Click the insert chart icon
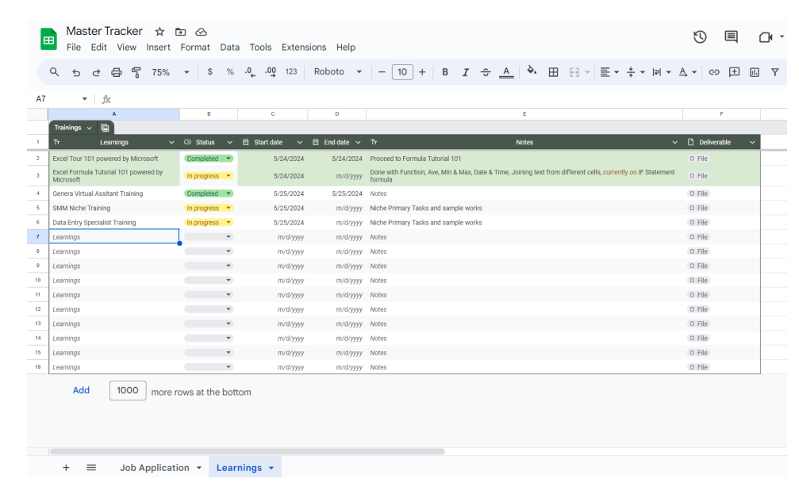Image resolution: width=799 pixels, height=498 pixels. click(755, 72)
